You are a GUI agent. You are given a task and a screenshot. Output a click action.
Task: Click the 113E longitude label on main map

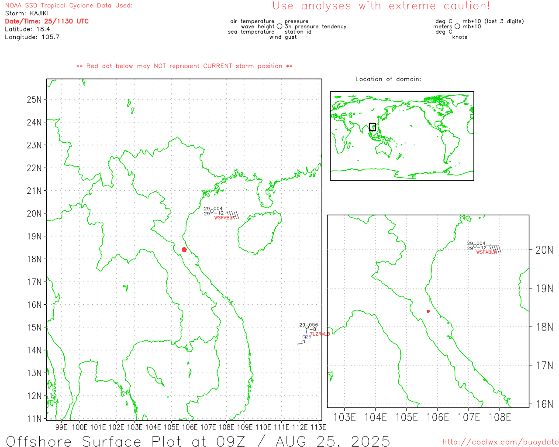(318, 427)
